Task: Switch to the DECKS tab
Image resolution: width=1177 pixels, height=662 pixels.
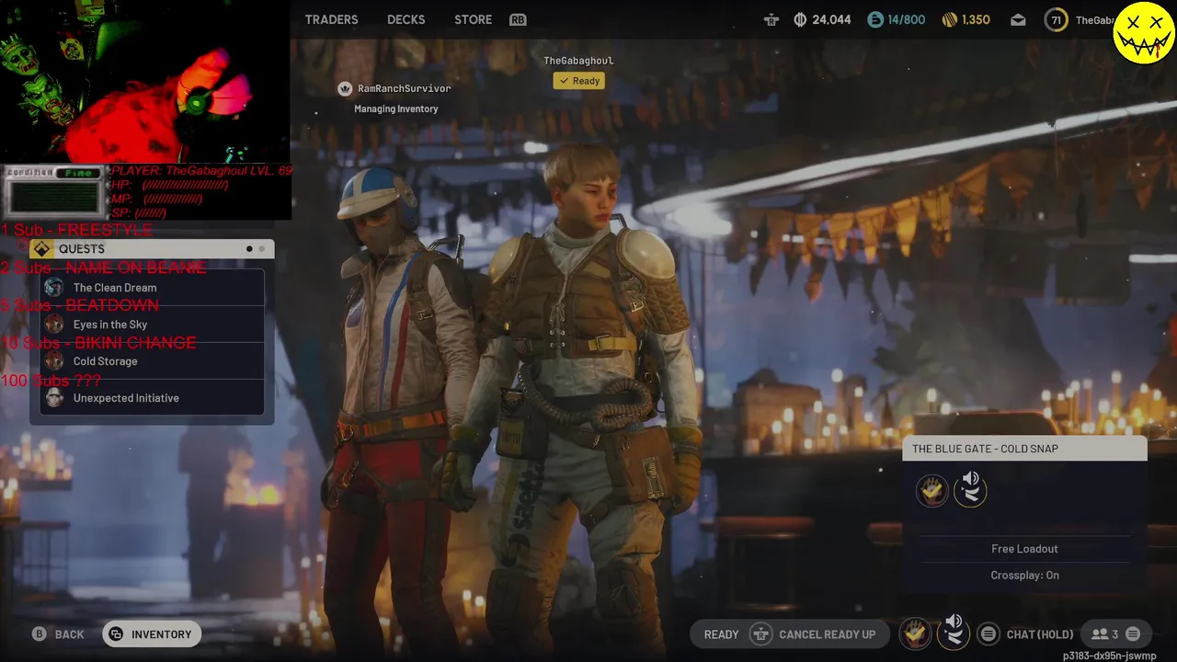Action: [406, 19]
